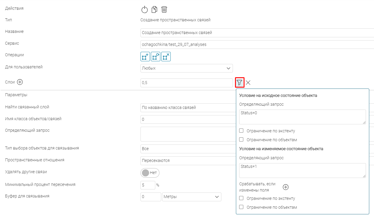Toggle the create-object operation icon with plus
Viewport: 374px width, 217px height.
(145, 57)
